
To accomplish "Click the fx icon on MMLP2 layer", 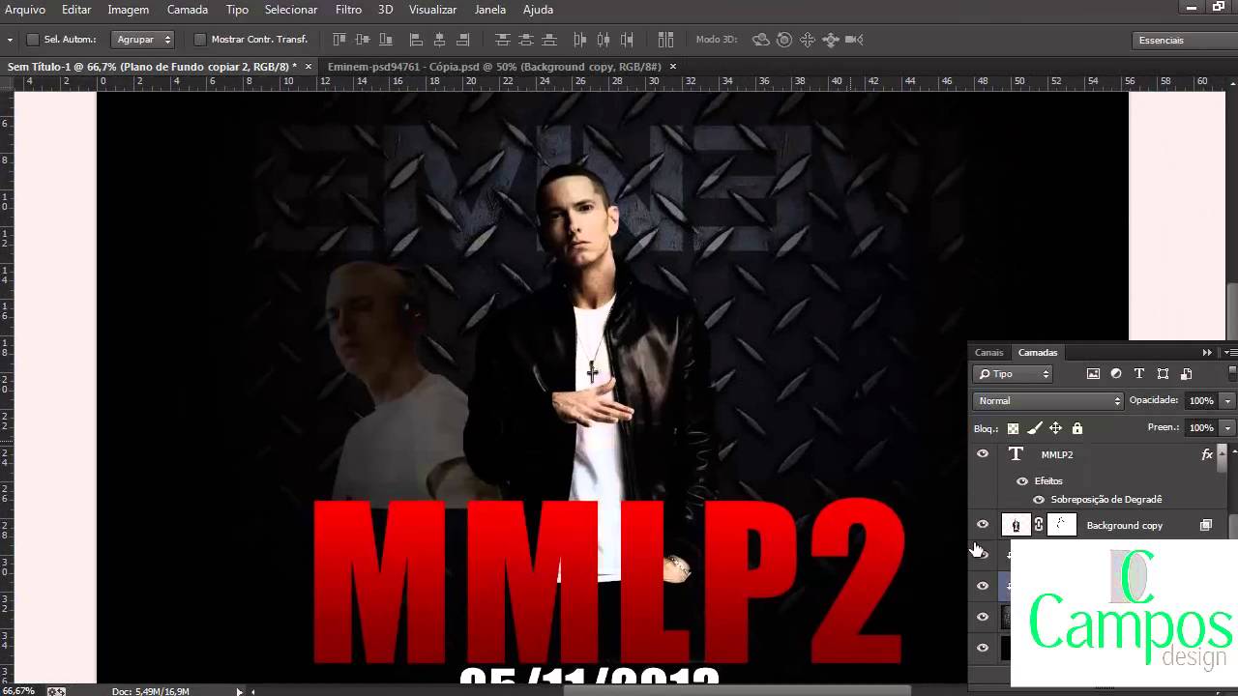I will click(x=1206, y=454).
